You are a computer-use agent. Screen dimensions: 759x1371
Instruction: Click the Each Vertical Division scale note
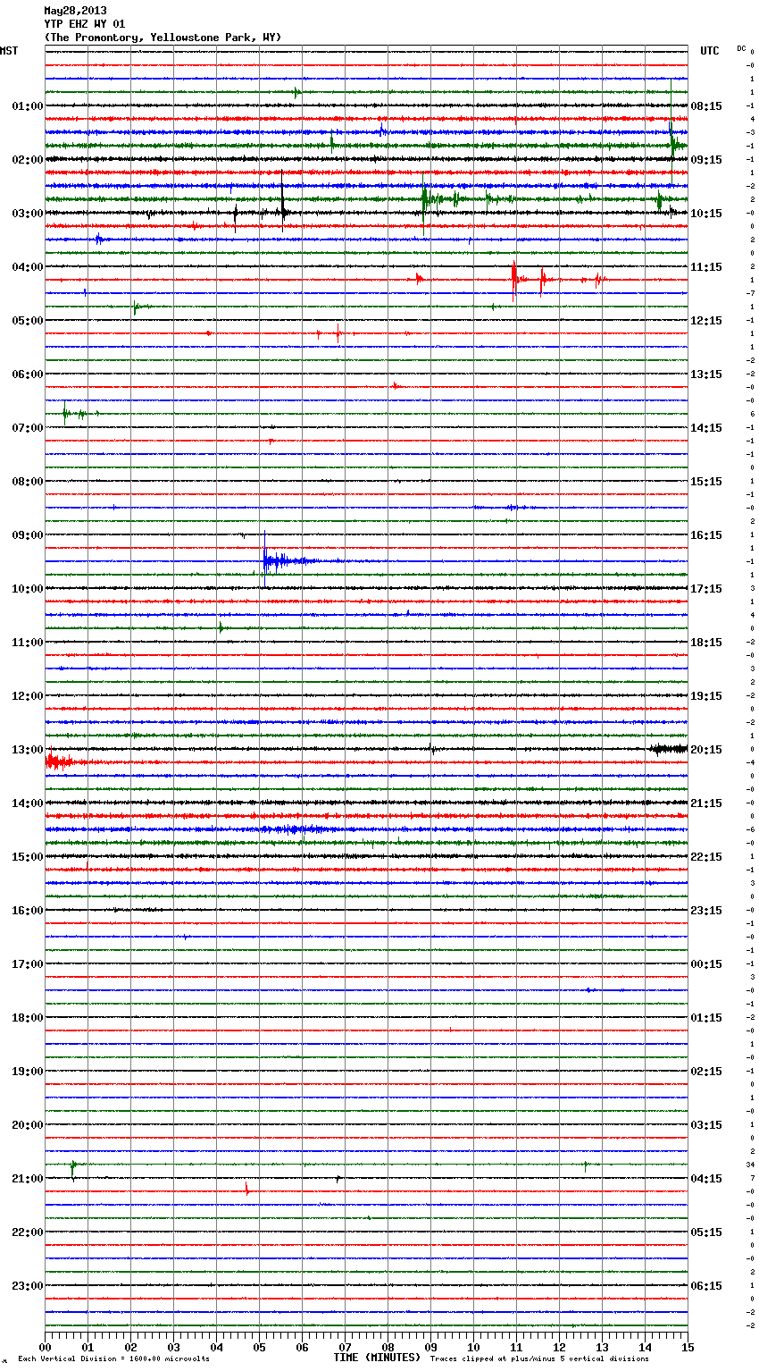pyautogui.click(x=113, y=1359)
